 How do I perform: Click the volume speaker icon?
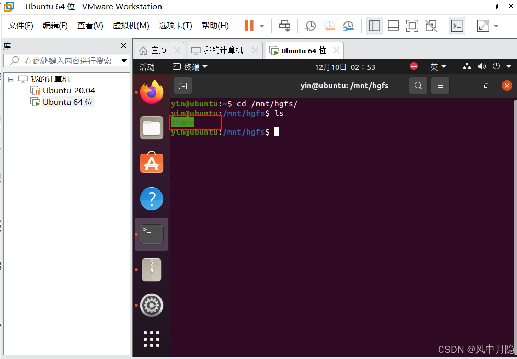[482, 66]
